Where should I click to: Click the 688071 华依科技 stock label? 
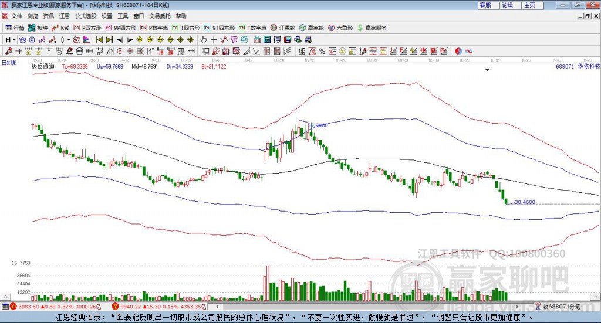[x=578, y=66]
